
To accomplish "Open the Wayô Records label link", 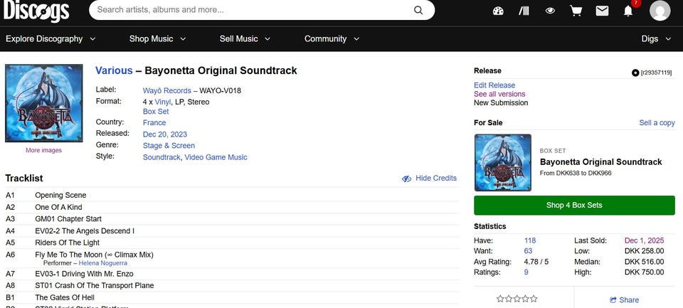I will pos(166,90).
